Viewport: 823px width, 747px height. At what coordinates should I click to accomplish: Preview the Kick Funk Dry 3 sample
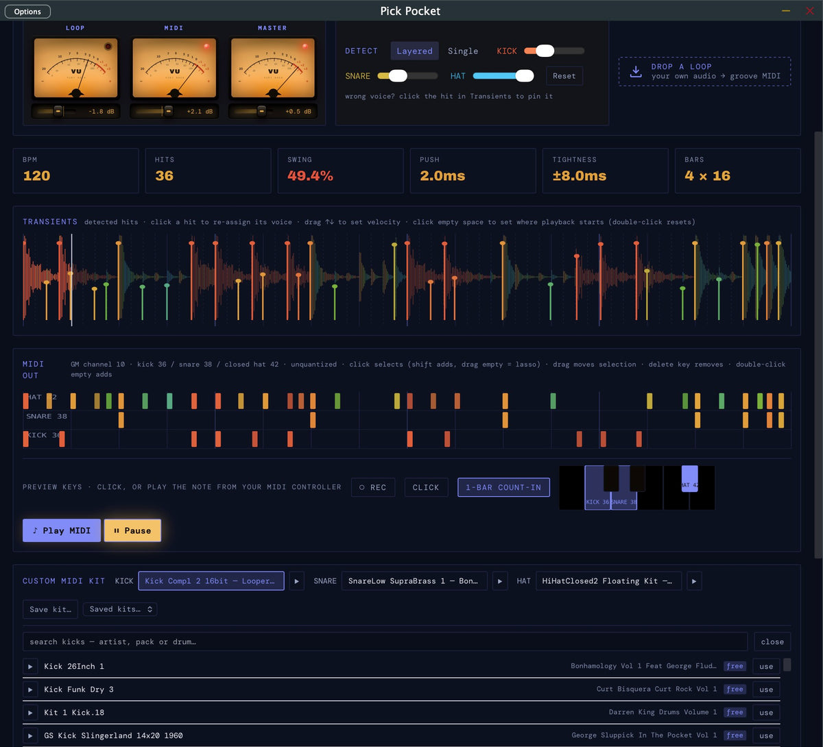(30, 689)
